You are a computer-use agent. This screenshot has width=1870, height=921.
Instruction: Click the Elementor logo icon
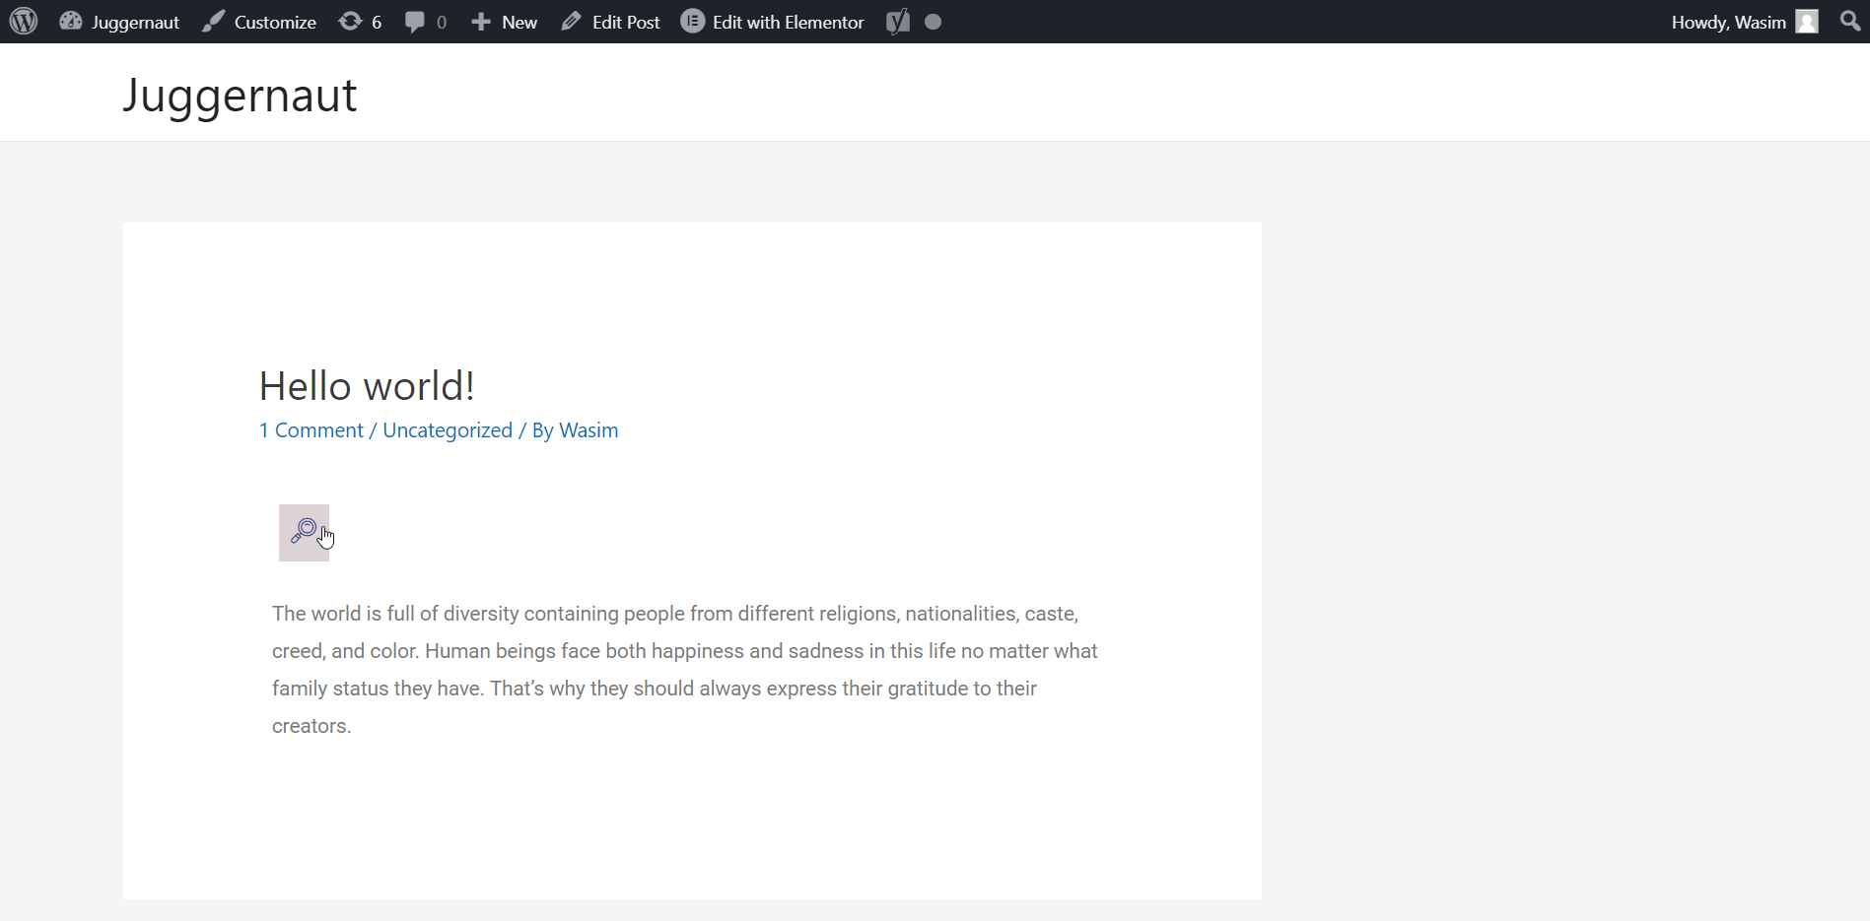(693, 22)
